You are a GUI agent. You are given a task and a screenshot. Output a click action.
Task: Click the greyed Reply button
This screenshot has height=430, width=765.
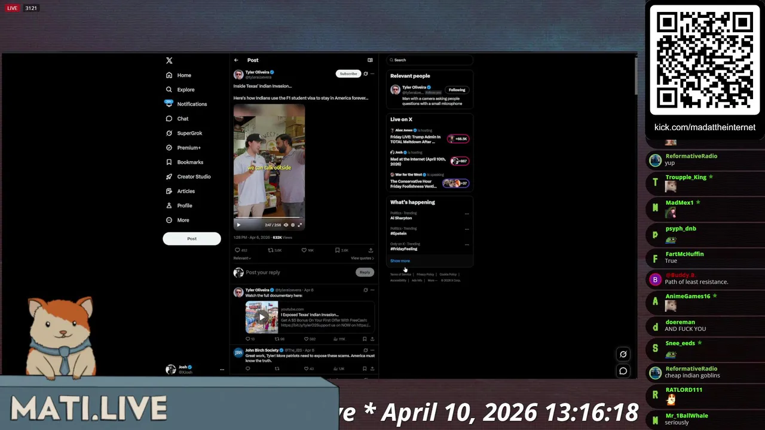365,272
